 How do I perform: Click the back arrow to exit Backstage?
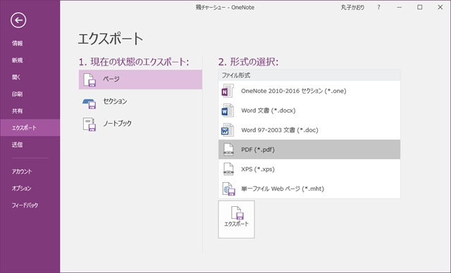[x=18, y=20]
